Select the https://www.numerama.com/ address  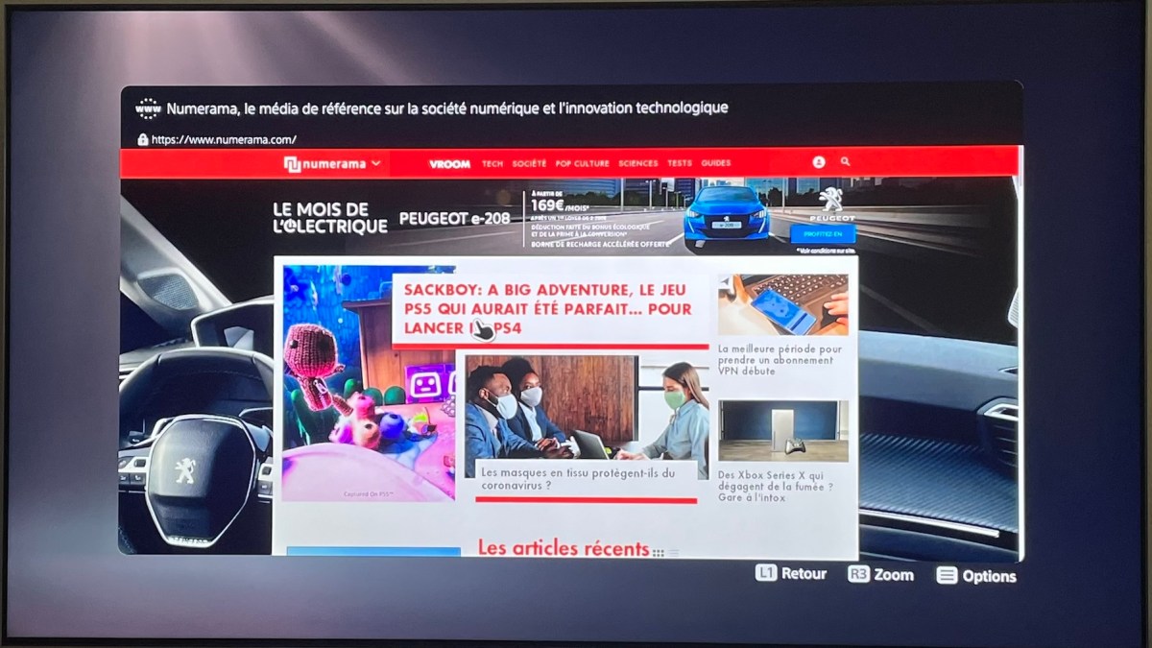pos(224,139)
